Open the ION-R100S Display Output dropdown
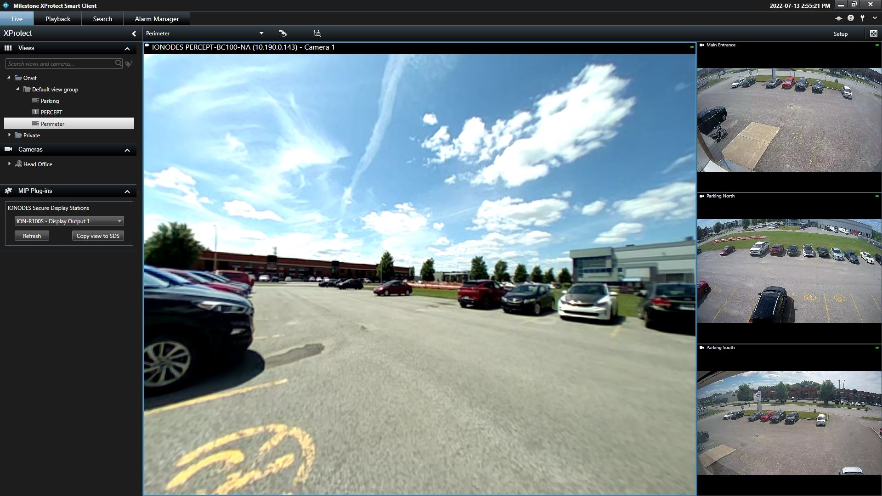 [69, 221]
